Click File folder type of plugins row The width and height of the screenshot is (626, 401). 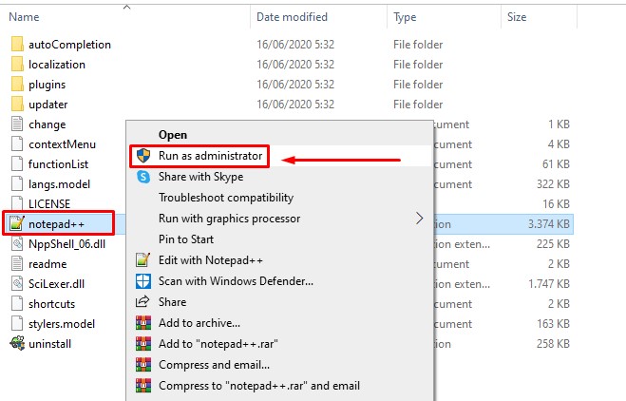(418, 85)
